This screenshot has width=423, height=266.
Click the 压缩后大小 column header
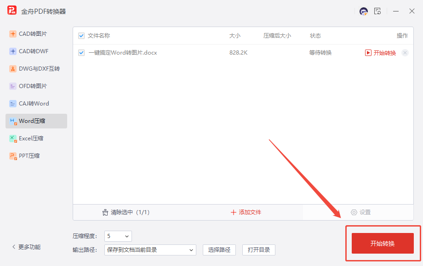pyautogui.click(x=277, y=36)
